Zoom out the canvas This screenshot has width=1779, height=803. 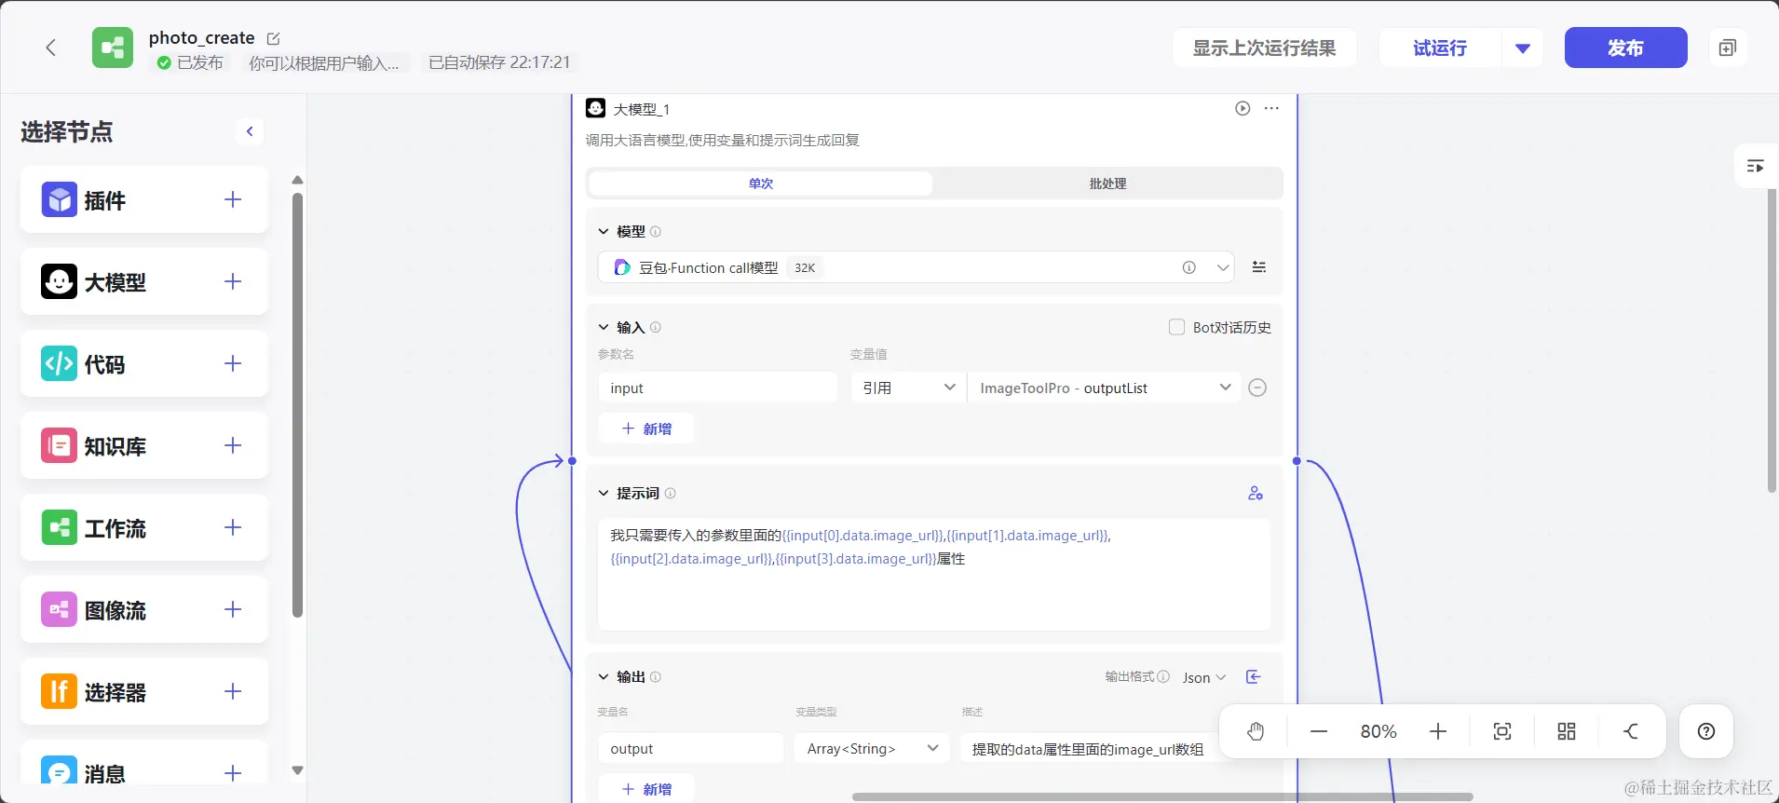[x=1319, y=731]
